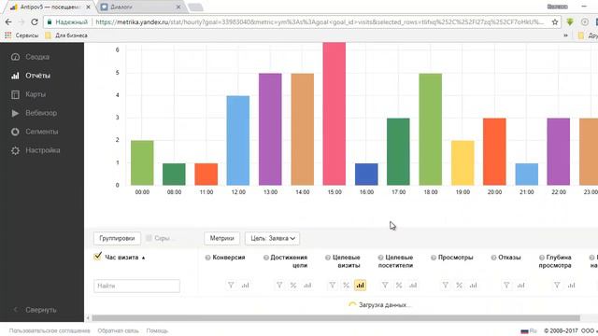
Task: Click filter funnel icon under Конверсия
Action: [231, 285]
